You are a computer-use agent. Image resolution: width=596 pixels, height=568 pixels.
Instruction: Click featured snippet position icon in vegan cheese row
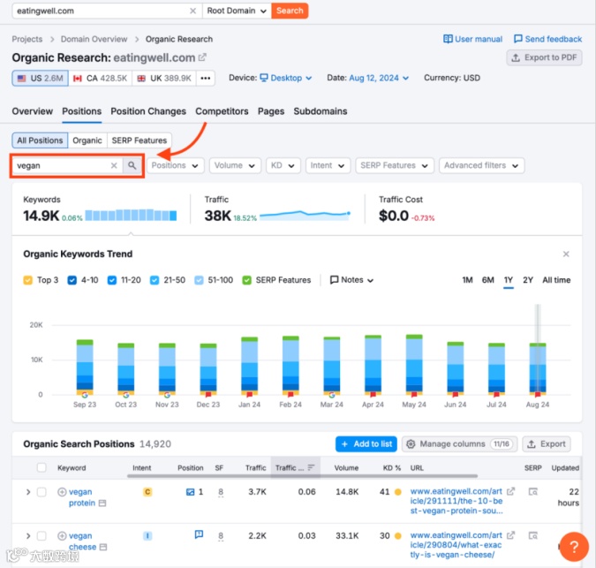(x=199, y=534)
